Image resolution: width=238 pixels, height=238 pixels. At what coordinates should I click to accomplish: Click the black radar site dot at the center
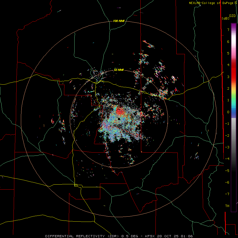tap(119, 119)
